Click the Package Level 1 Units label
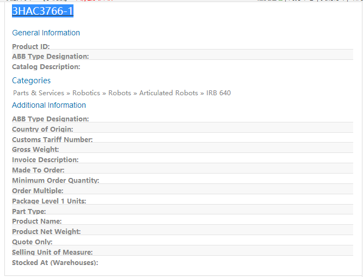 coord(49,201)
